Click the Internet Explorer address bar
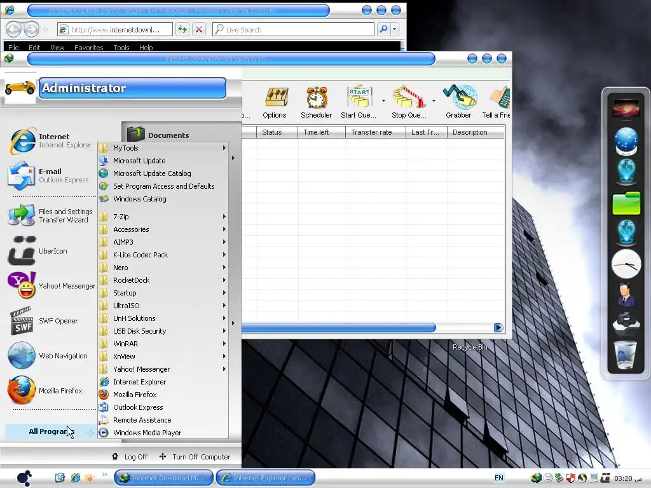This screenshot has width=651, height=488. pyautogui.click(x=115, y=29)
